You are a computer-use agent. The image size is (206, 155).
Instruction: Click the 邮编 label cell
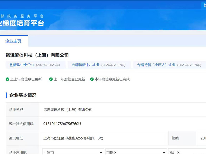point(182,138)
